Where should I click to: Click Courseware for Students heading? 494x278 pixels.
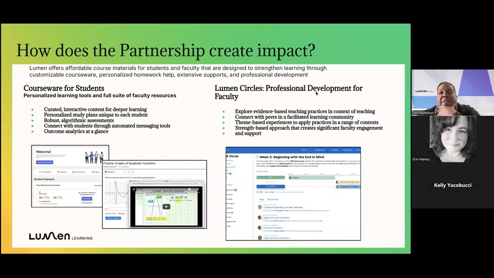(x=64, y=88)
